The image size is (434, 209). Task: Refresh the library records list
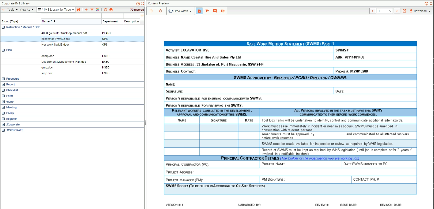click(x=106, y=10)
